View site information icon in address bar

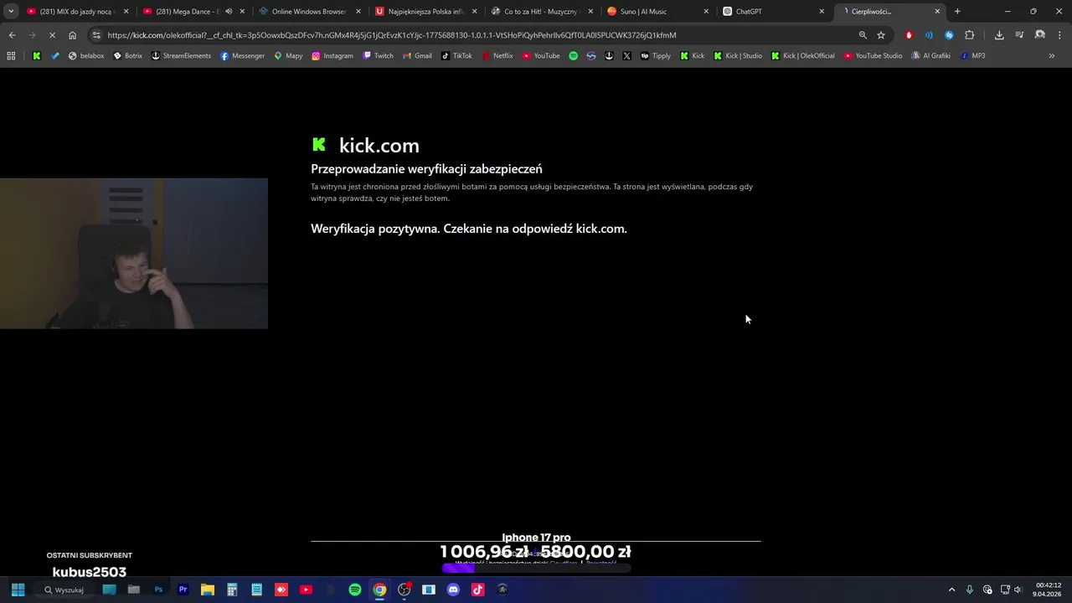97,35
